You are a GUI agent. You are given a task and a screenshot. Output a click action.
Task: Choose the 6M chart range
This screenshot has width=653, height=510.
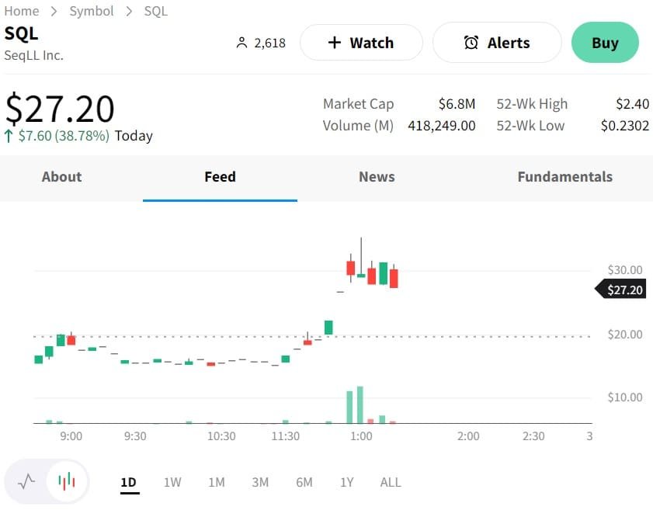[304, 482]
